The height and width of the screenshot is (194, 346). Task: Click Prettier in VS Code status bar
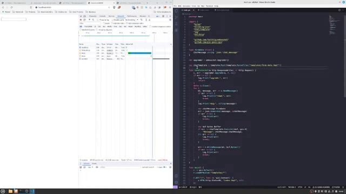click(336, 187)
